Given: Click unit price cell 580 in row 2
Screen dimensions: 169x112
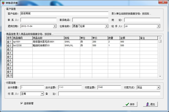Looking at the screenshot, I should pyautogui.click(x=100, y=45).
